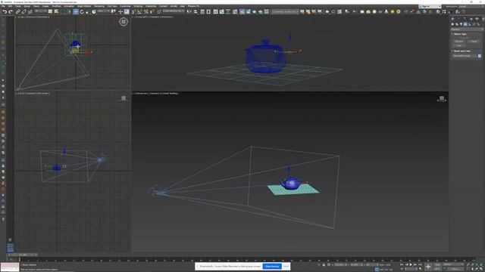The width and height of the screenshot is (485, 272).
Task: Open the Standard camera category dropdown
Action: pyautogui.click(x=467, y=29)
